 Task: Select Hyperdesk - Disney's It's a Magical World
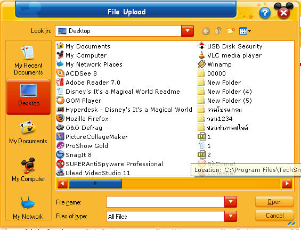point(124,110)
